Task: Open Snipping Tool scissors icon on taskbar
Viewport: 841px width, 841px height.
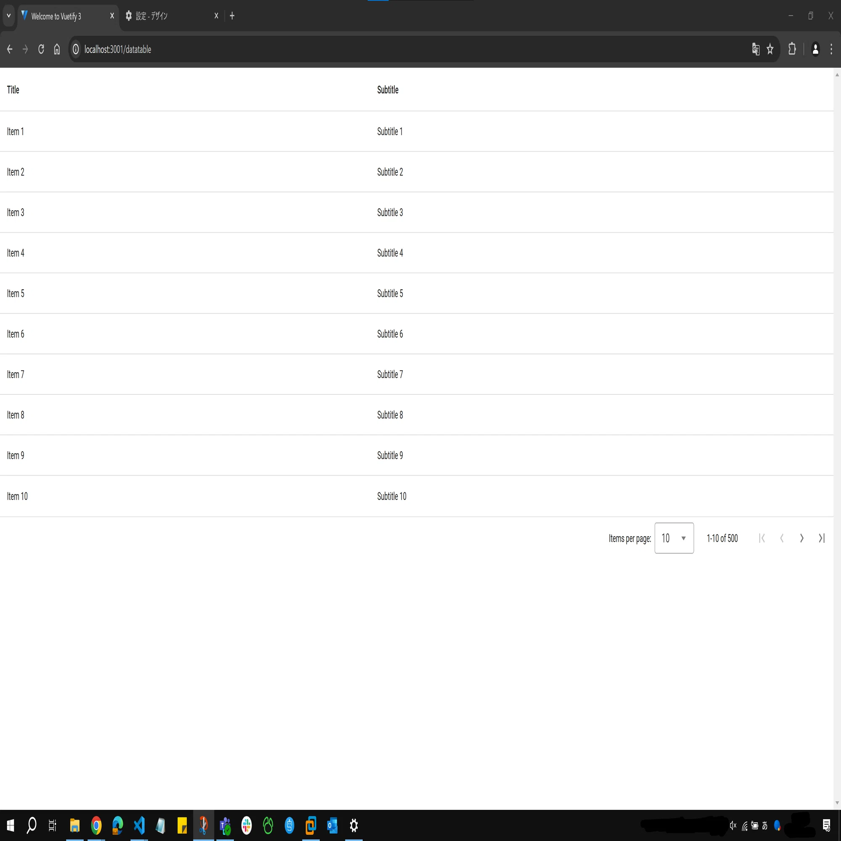Action: tap(203, 825)
